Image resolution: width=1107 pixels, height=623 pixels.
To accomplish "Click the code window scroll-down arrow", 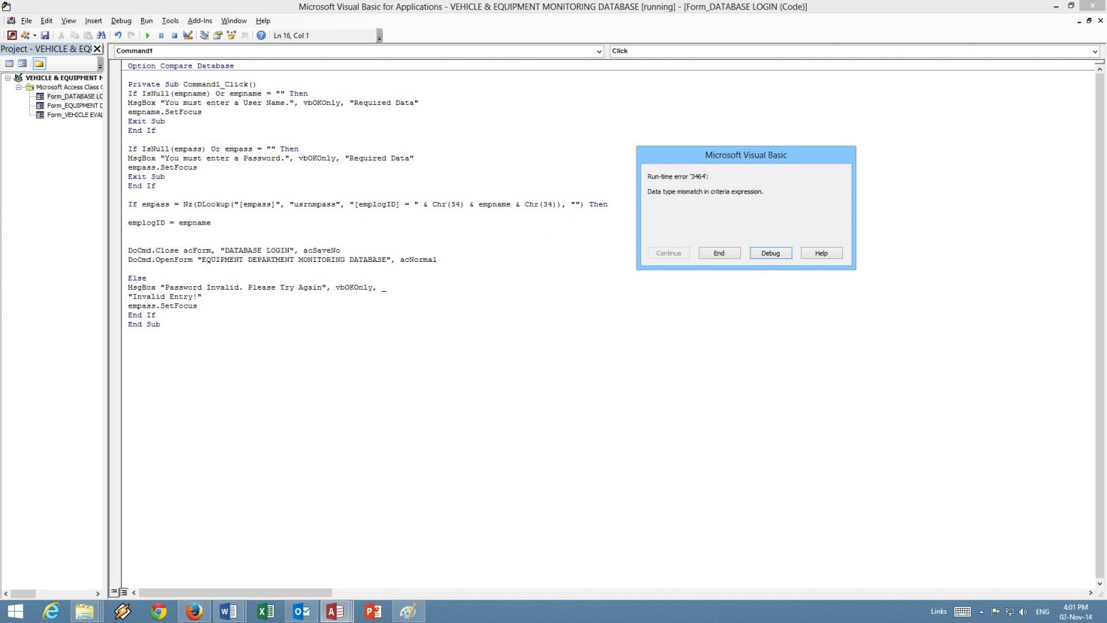I will pyautogui.click(x=1099, y=583).
